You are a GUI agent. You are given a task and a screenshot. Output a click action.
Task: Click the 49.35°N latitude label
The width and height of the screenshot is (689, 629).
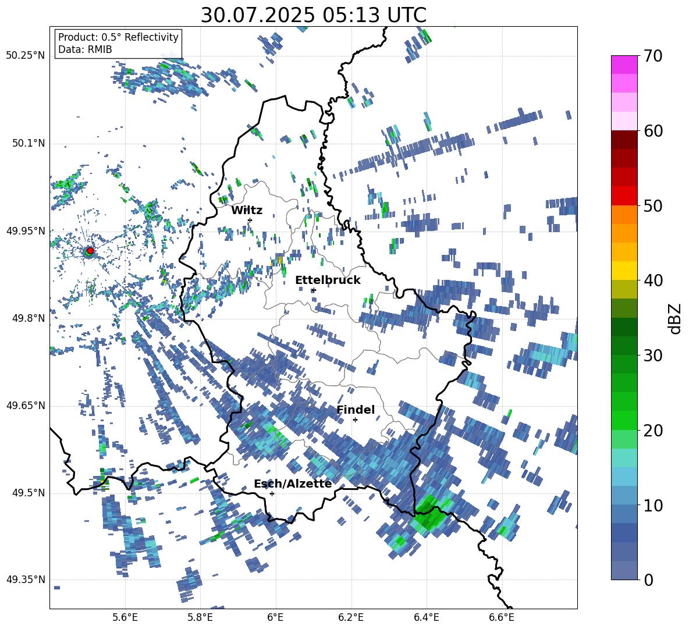pyautogui.click(x=26, y=580)
